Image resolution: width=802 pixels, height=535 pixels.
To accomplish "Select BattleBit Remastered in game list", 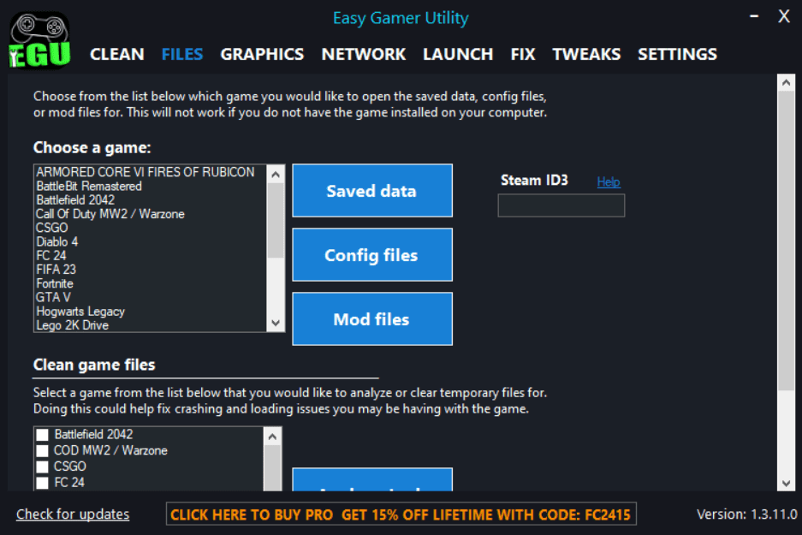I will point(151,186).
